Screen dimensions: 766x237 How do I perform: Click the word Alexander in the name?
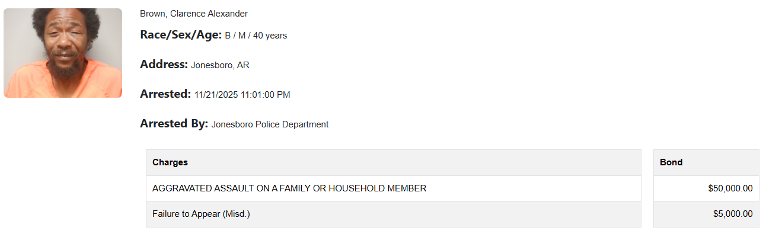(227, 14)
